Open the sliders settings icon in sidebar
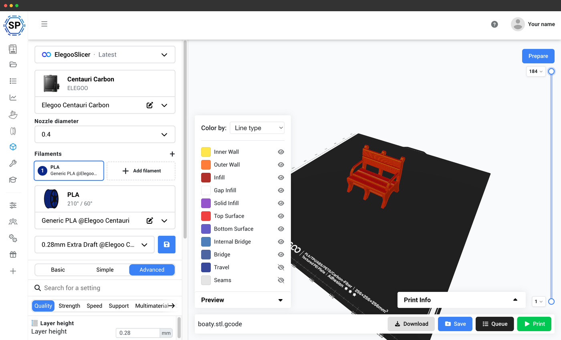This screenshot has height=340, width=561. (13, 205)
